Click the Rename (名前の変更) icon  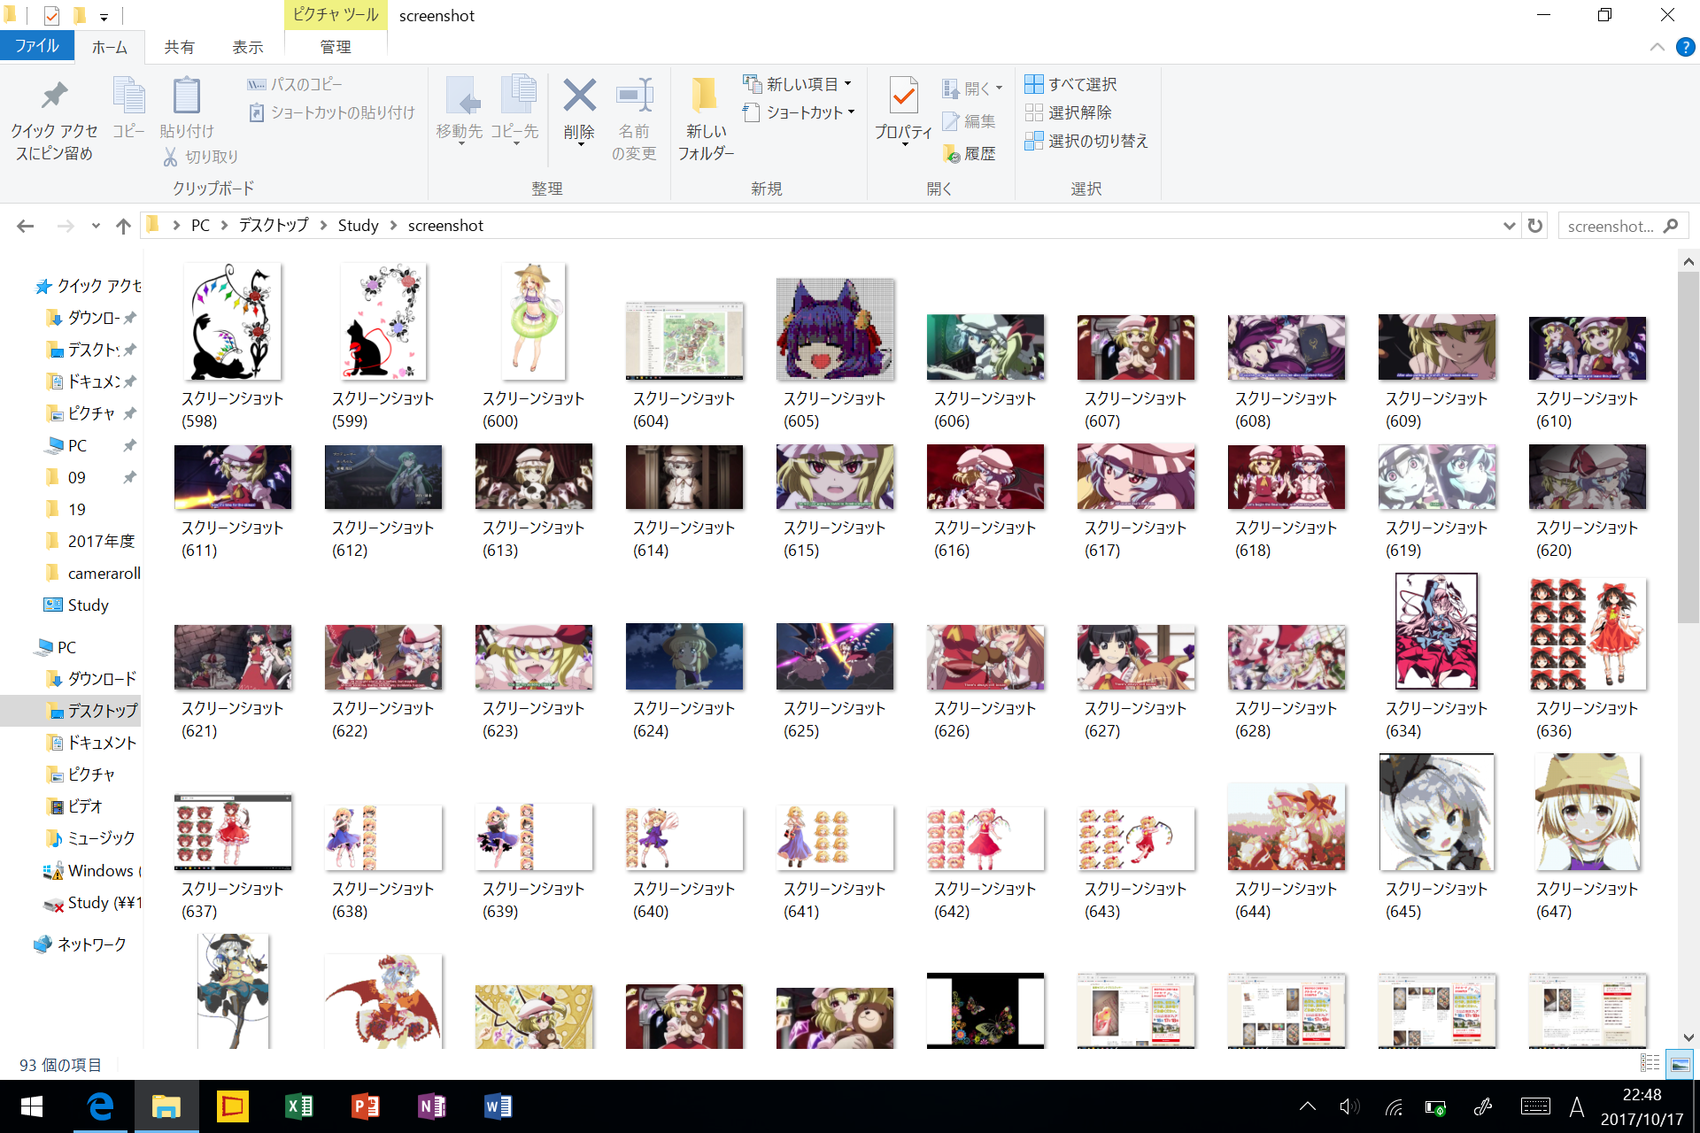[635, 96]
